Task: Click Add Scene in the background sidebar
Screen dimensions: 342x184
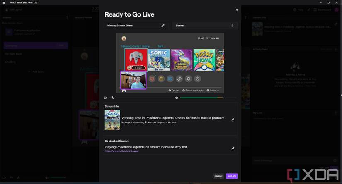Action: [36, 72]
